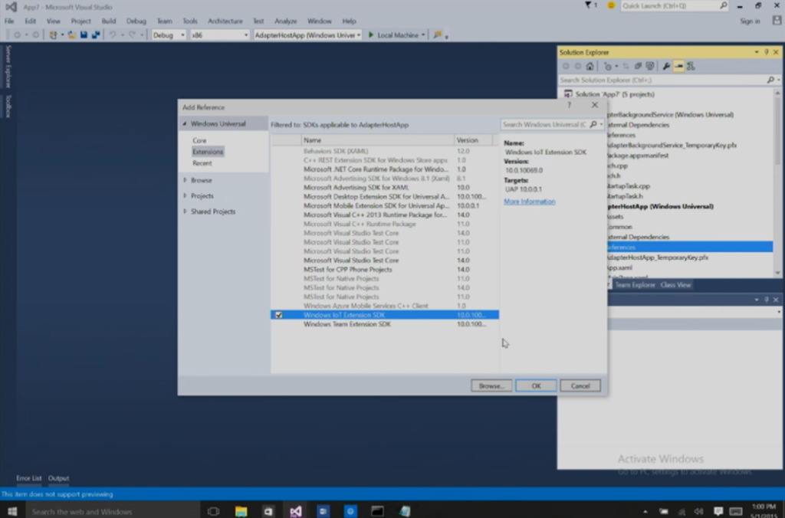Image resolution: width=785 pixels, height=518 pixels.
Task: Select Microsoft Visual C++ 2013 Runtime Package row
Action: (385, 215)
